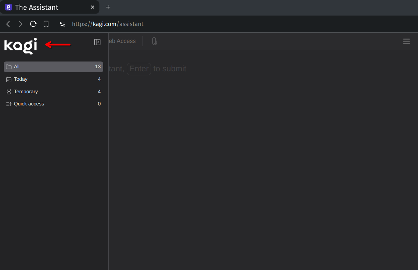The image size is (418, 270).
Task: Attach a file with the paperclip icon
Action: coord(154,41)
